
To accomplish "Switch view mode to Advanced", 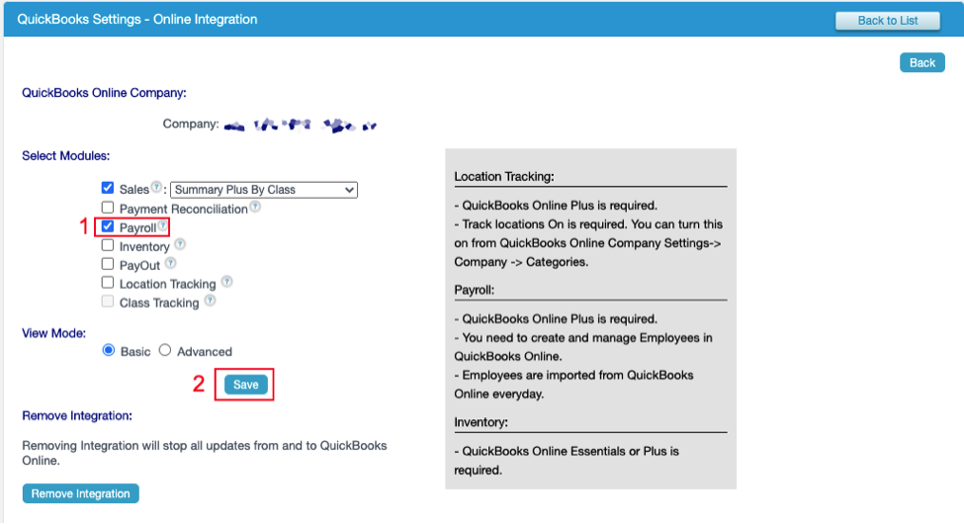I will tap(165, 350).
